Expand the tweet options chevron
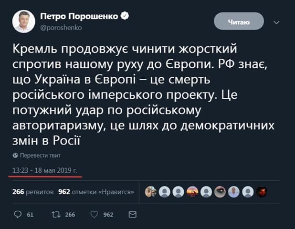The height and width of the screenshot is (229, 295). [x=276, y=21]
